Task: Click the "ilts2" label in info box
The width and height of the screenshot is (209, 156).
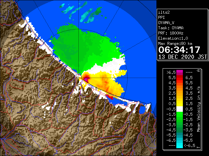Action: (x=164, y=12)
